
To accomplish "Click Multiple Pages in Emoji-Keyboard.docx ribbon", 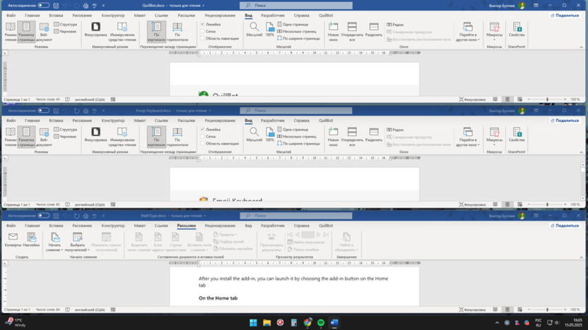I will point(297,137).
